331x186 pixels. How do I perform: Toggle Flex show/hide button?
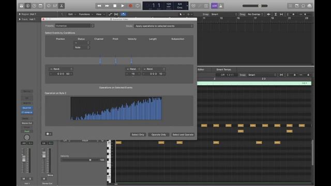tap(116, 14)
